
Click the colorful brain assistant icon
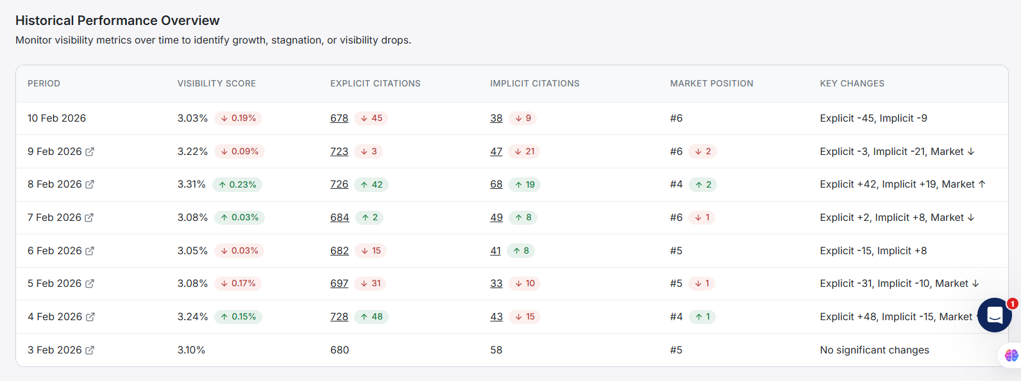coord(1011,355)
